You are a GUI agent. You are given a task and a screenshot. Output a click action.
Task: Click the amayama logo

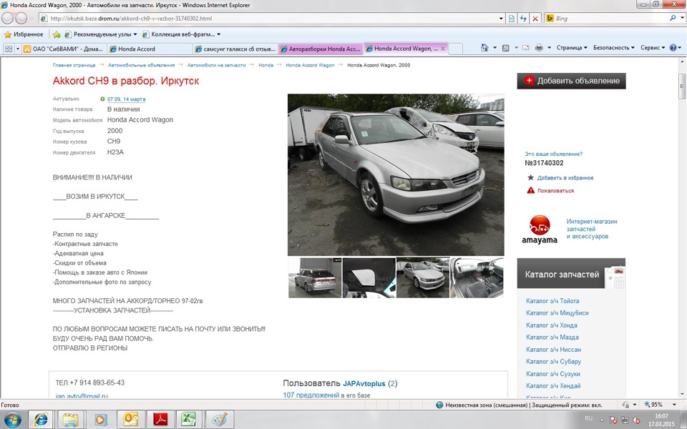pos(540,230)
